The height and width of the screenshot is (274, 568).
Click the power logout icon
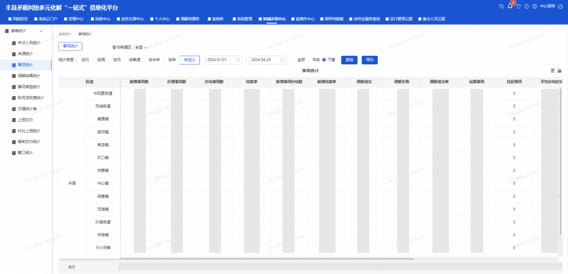[x=560, y=7]
